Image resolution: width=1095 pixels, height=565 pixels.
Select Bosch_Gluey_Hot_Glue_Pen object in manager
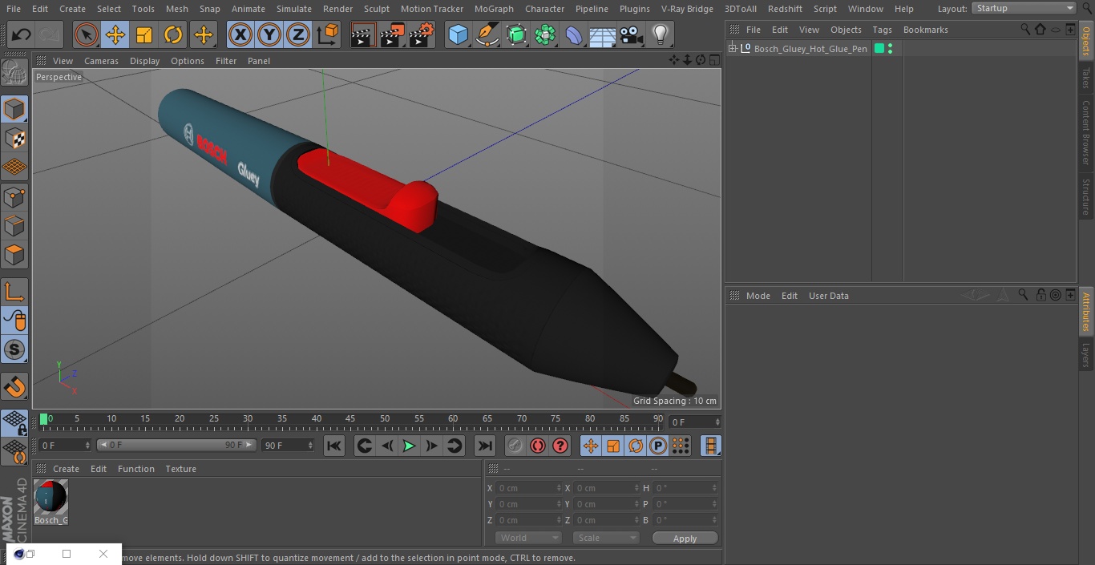tap(810, 49)
